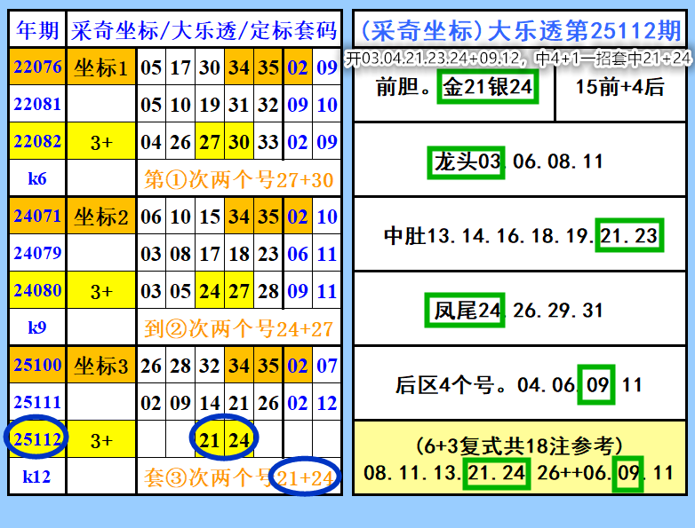Viewport: 695px width, 528px height.
Task: Click '08. 11. 13.' in the 6+3复式 line
Action: click(x=412, y=473)
